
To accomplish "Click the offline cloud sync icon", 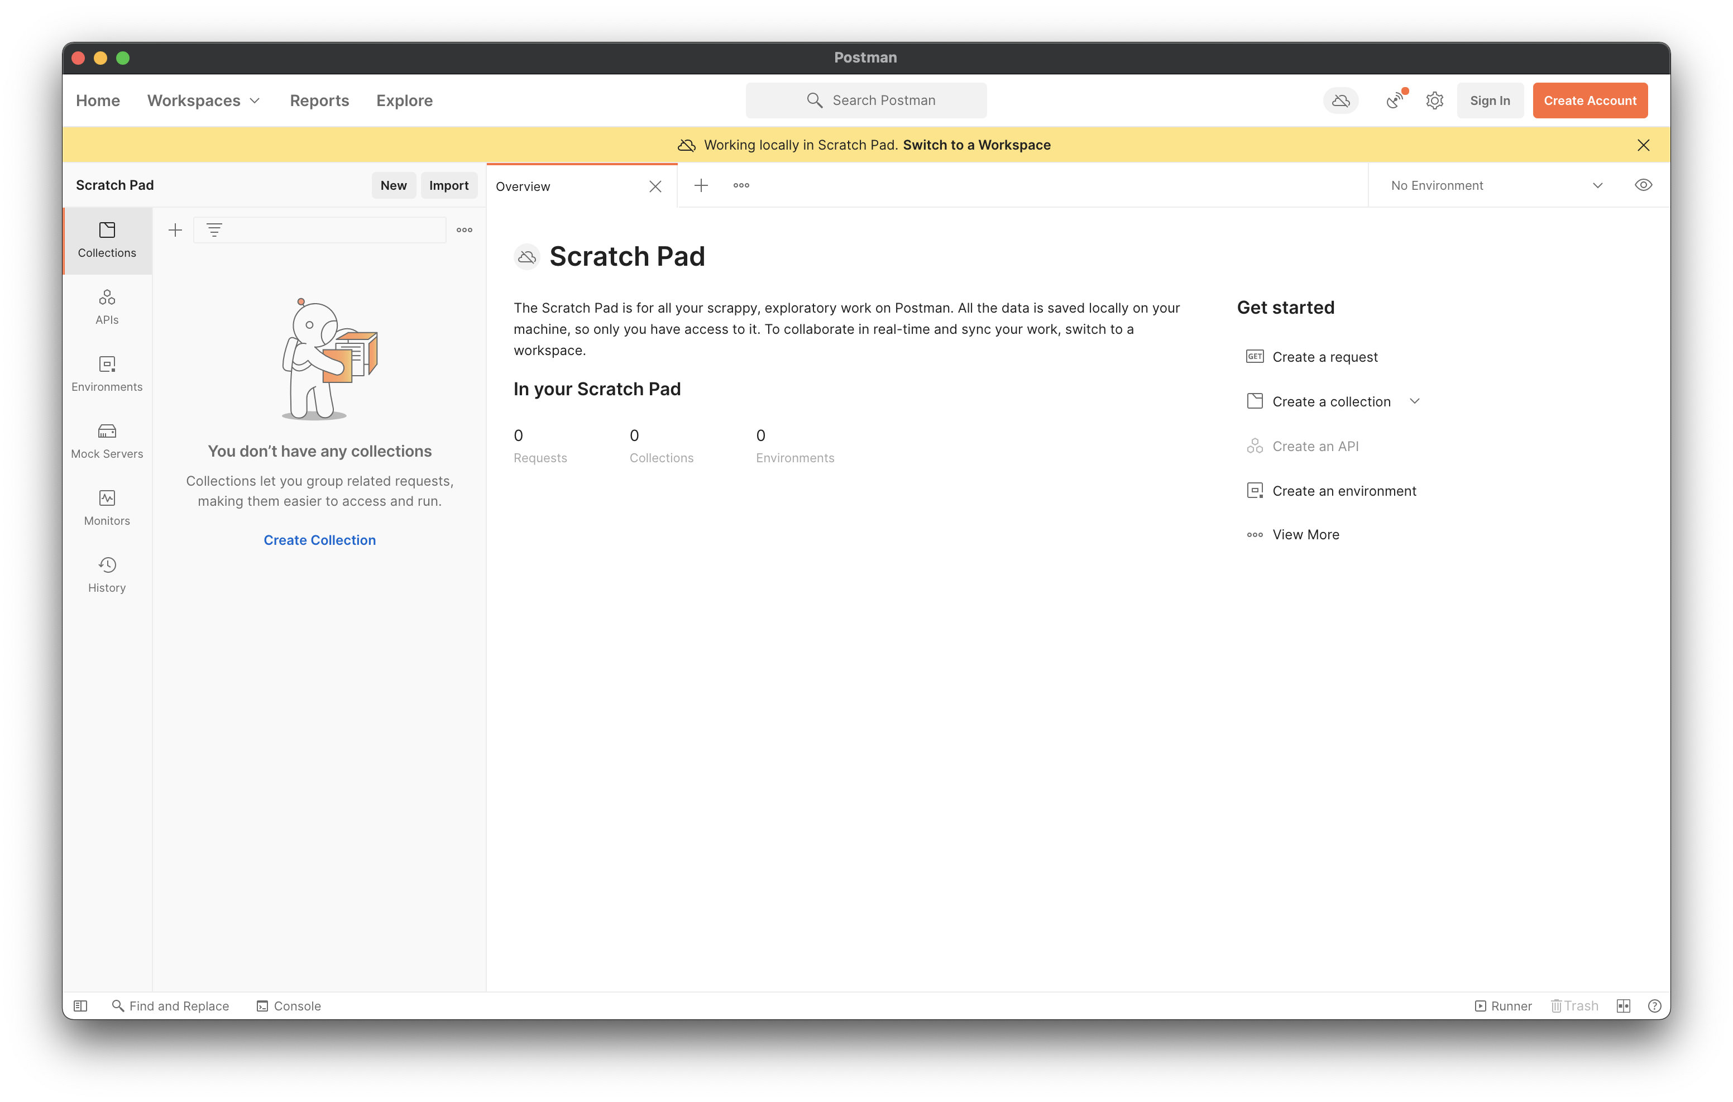I will [1340, 101].
